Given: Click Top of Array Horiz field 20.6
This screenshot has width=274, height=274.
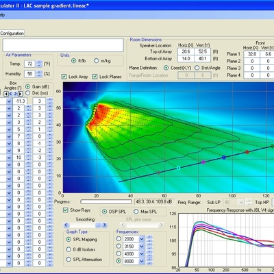Looking at the screenshot, I should (x=186, y=51).
